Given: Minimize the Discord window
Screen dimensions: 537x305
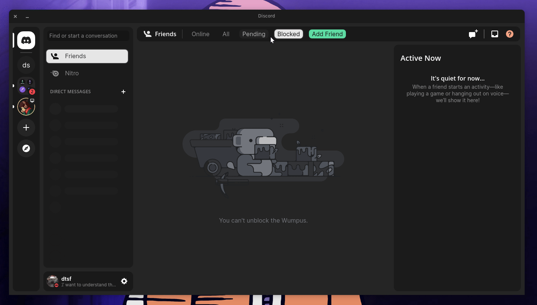Looking at the screenshot, I should (27, 16).
